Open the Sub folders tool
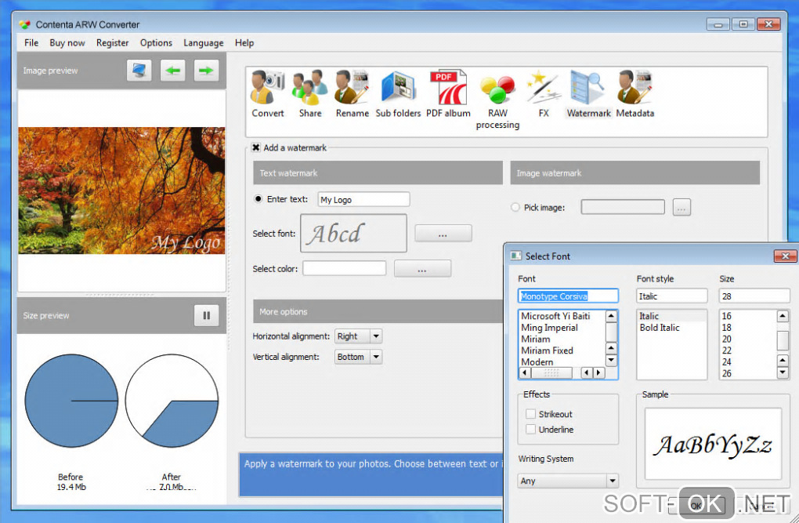The image size is (799, 523). (x=398, y=94)
